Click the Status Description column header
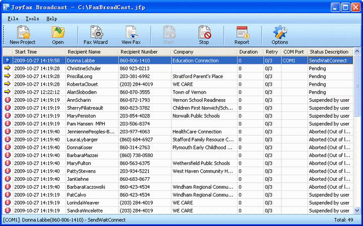Screen dimensions: 363x226 [329, 52]
